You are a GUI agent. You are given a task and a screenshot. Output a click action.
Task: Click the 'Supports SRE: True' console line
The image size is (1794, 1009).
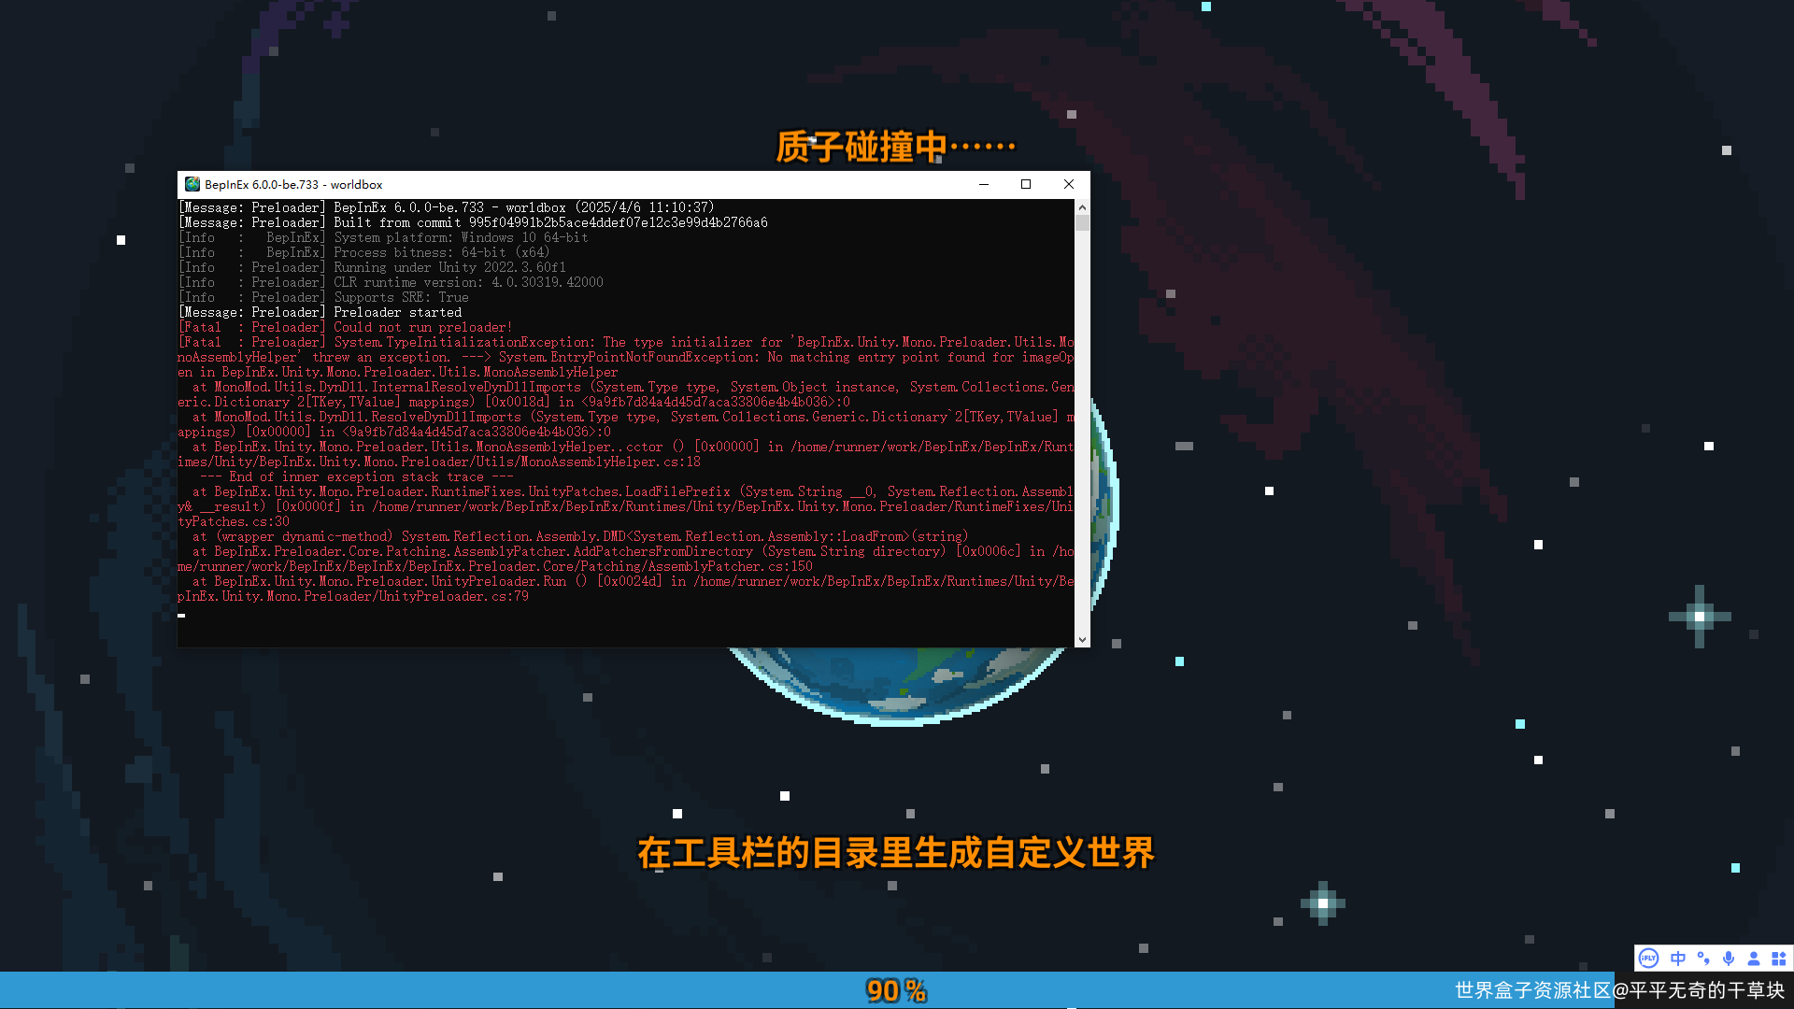pyautogui.click(x=323, y=297)
